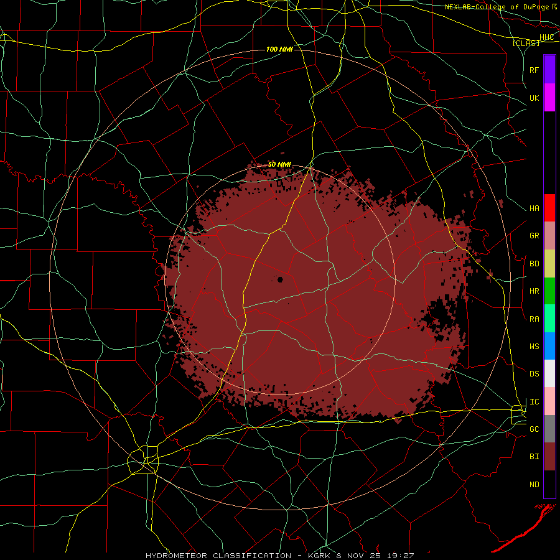Click the BI legend label
Screen dimensions: 560x560
[x=534, y=457]
